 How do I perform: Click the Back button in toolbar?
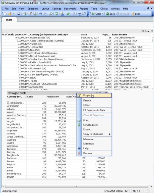111,14
